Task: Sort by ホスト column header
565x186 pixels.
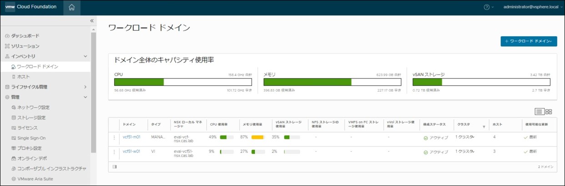Action: [497, 124]
